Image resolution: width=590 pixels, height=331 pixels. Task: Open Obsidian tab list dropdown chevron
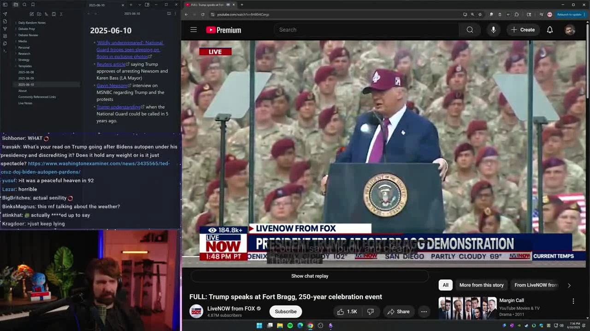tap(139, 5)
